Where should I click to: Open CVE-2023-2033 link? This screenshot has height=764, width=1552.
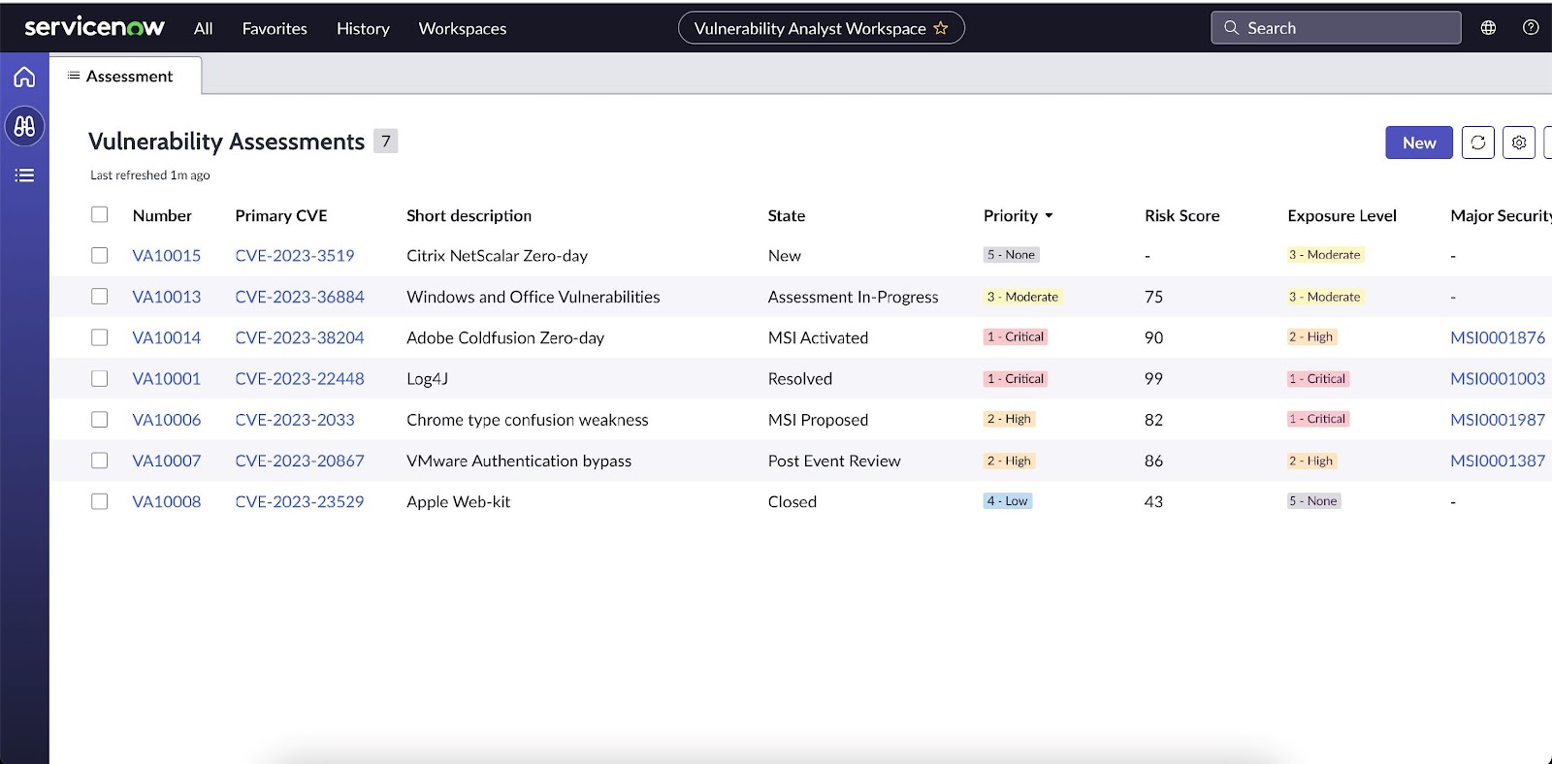pyautogui.click(x=295, y=420)
